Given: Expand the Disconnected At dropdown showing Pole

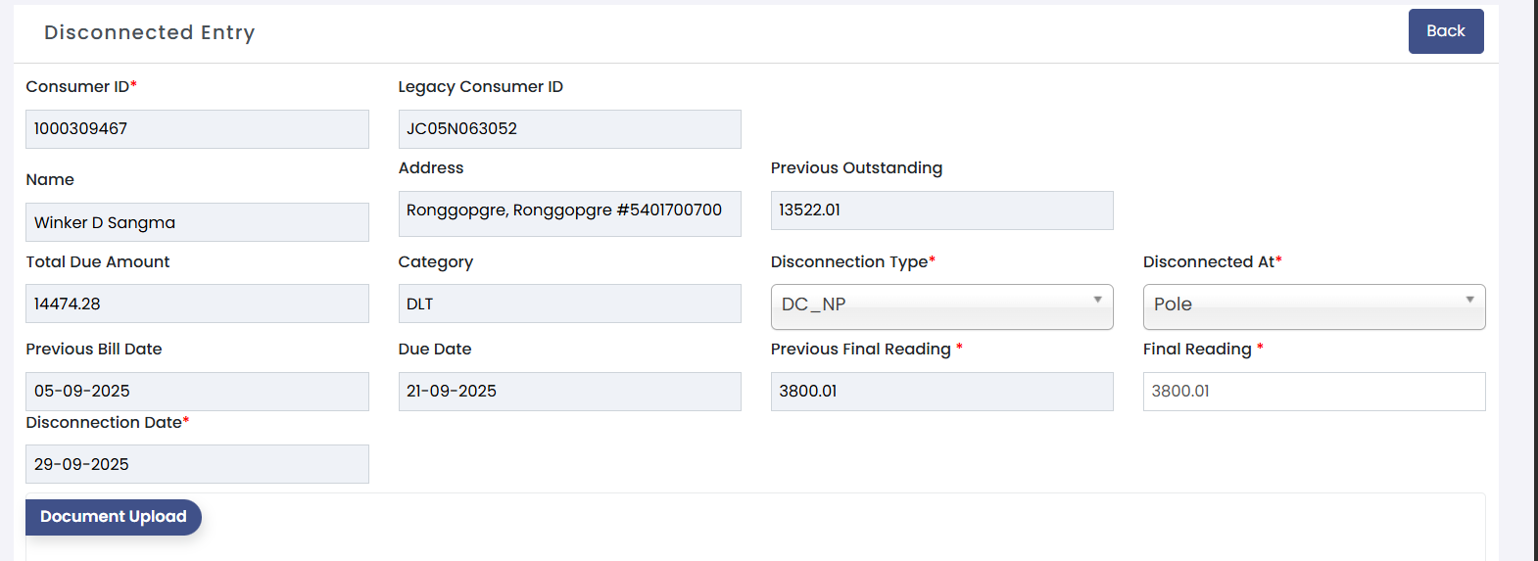Looking at the screenshot, I should coord(1313,305).
